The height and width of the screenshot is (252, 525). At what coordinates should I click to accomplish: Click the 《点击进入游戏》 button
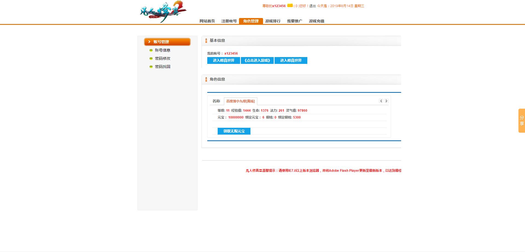click(x=257, y=60)
